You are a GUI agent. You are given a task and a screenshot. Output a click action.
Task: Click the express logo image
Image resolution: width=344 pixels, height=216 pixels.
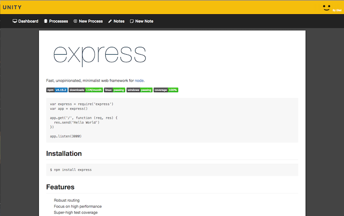point(100,56)
